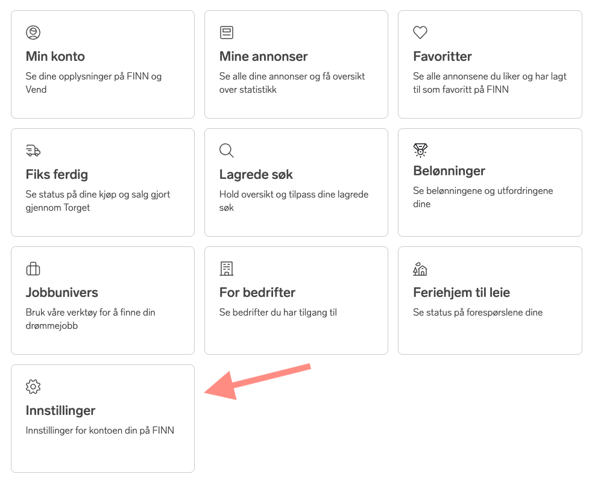This screenshot has height=480, width=592.
Task: Click the Min konto profile icon
Action: point(33,33)
